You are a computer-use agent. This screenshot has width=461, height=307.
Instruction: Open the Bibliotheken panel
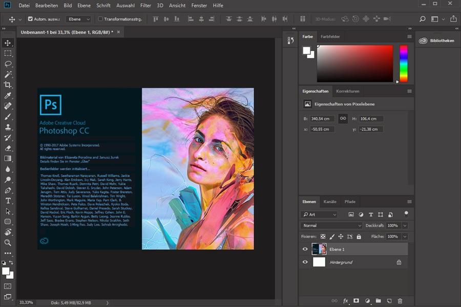[436, 40]
